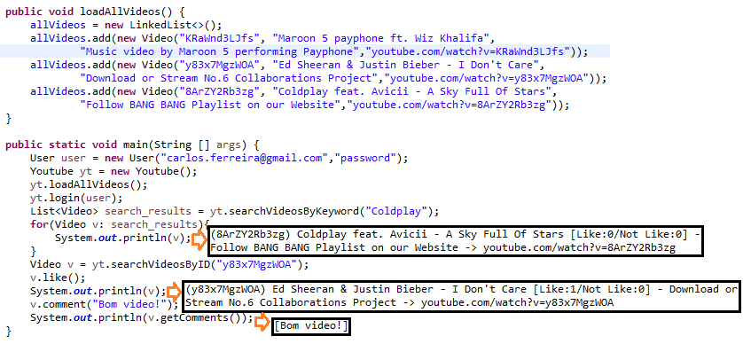Select the "Coldplay" keyword string argument
Viewport: 743px width, 344px height.
point(395,211)
